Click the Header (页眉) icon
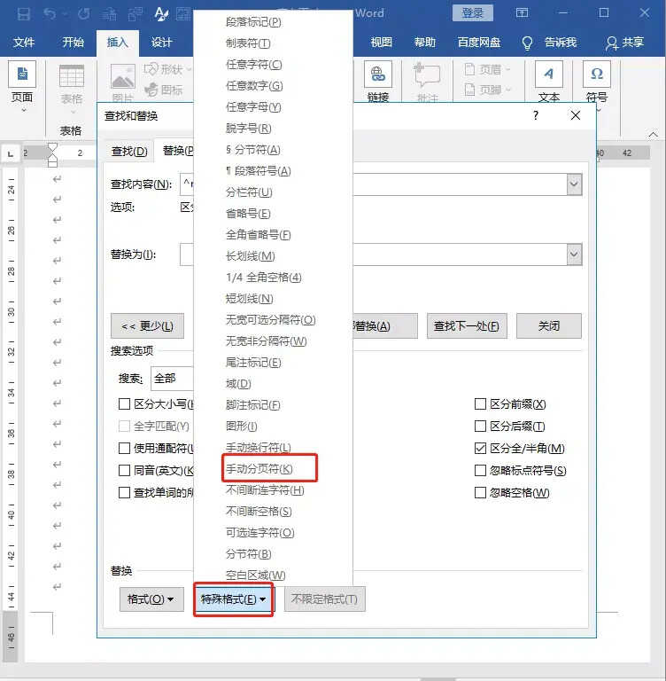 coord(469,69)
